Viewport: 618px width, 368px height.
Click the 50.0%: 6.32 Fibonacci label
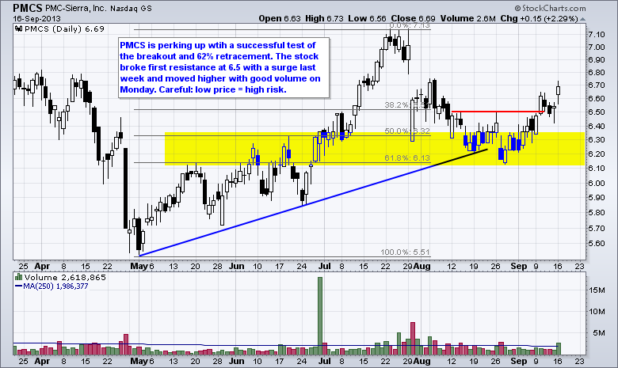(407, 131)
